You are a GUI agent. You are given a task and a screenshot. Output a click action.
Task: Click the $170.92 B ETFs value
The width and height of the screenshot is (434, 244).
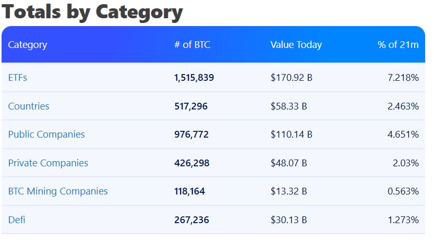click(x=291, y=78)
